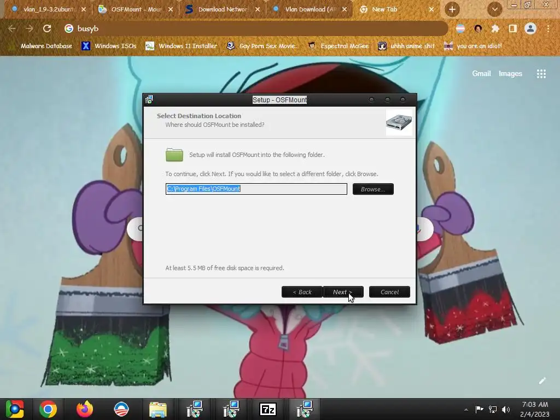Open uhhh anime bookmark
Viewport: 560px width, 420px height.
(406, 46)
